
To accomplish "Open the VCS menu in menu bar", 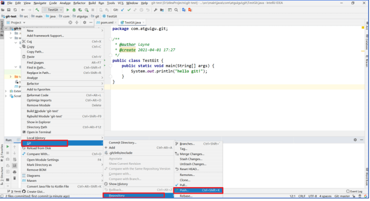I will point(121,3).
